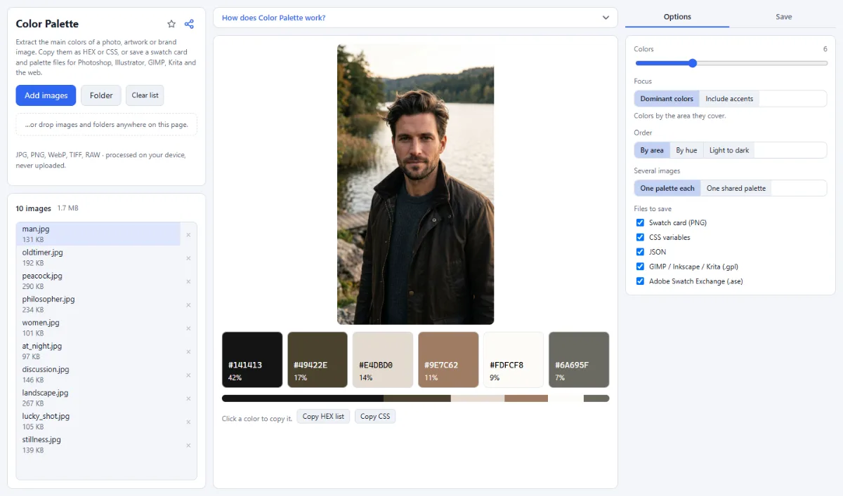The image size is (843, 496).
Task: Copy the #9E7C62 color swatch
Action: [x=448, y=359]
